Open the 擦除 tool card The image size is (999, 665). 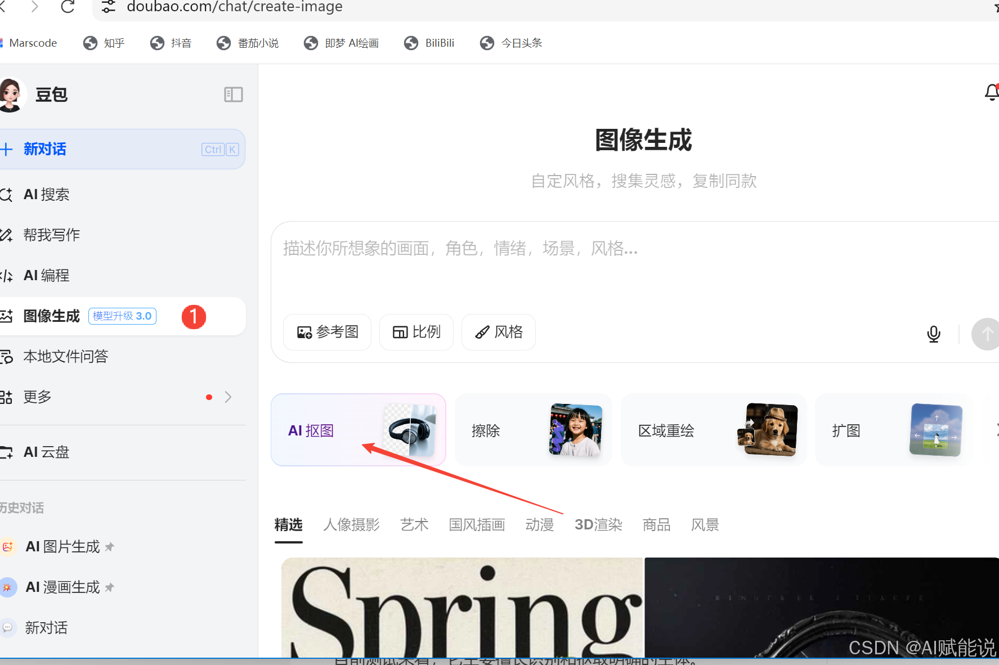(534, 430)
